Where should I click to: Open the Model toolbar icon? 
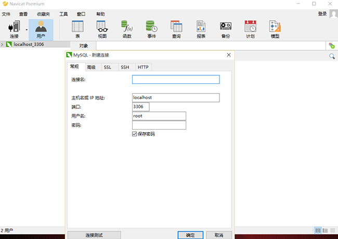pyautogui.click(x=275, y=30)
